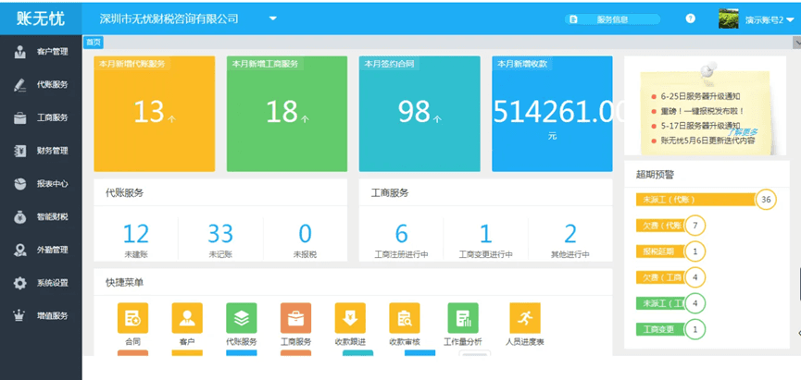Open the green 代账服务 quick menu icon
801x380 pixels.
pyautogui.click(x=242, y=318)
